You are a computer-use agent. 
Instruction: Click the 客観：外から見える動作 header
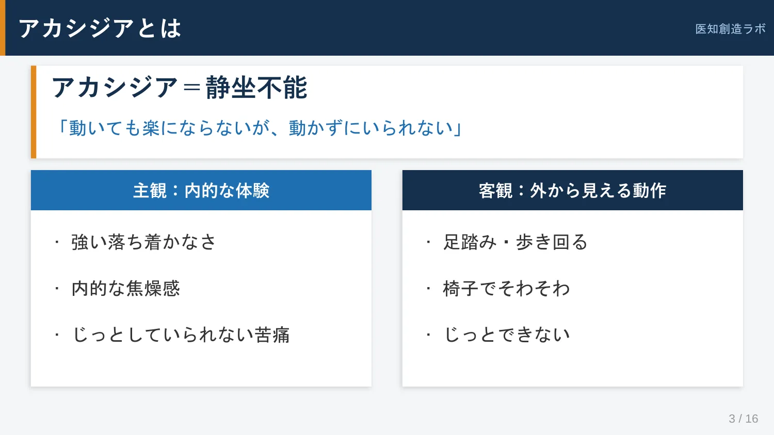573,190
